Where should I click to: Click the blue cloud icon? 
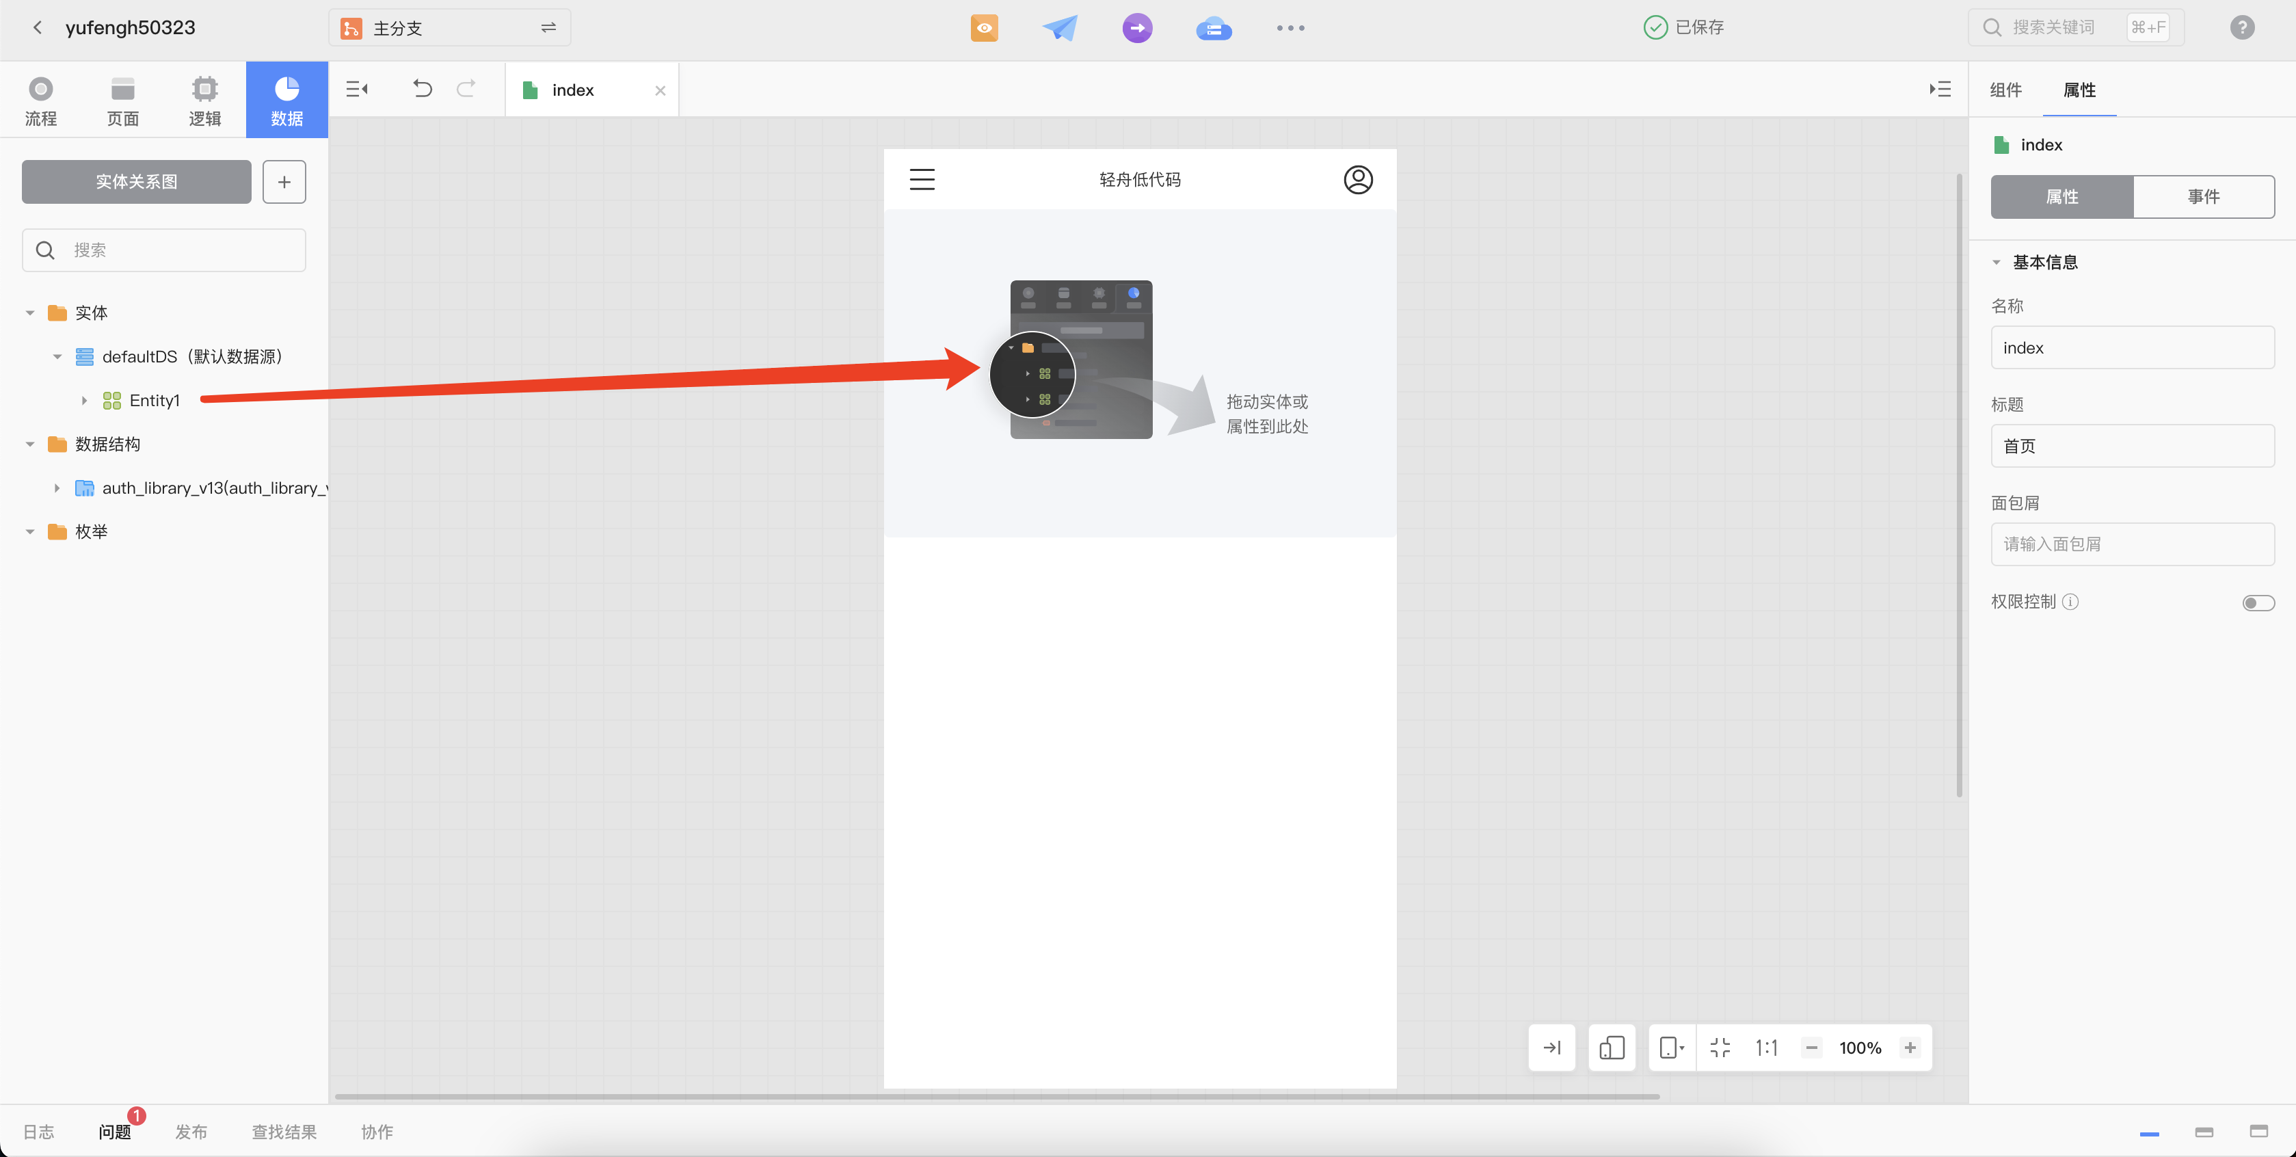pyautogui.click(x=1213, y=29)
